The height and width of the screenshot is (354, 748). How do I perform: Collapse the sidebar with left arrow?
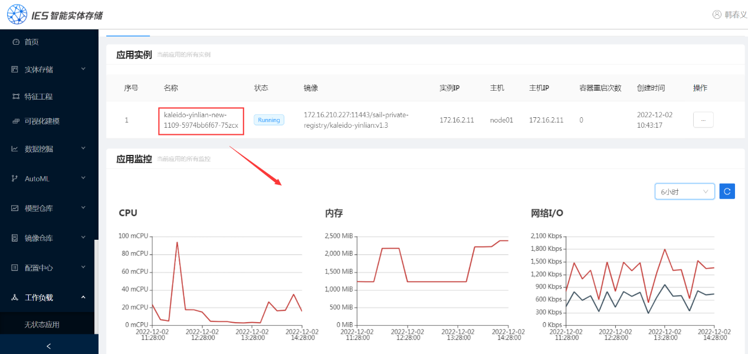(48, 346)
